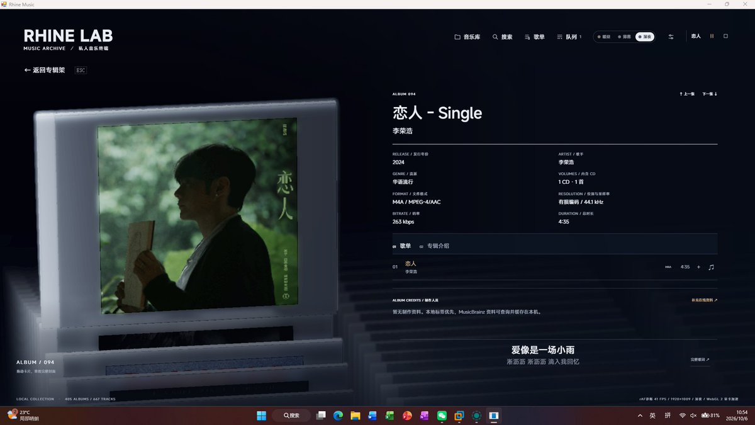
Task: Click the music note icon on track 恋人
Action: (x=712, y=267)
